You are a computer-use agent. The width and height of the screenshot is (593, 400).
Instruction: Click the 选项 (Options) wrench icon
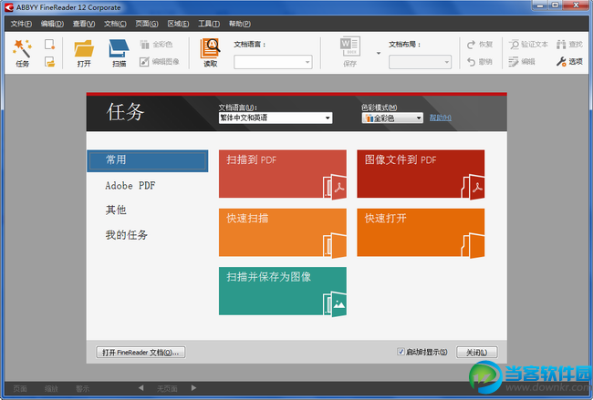pyautogui.click(x=569, y=62)
